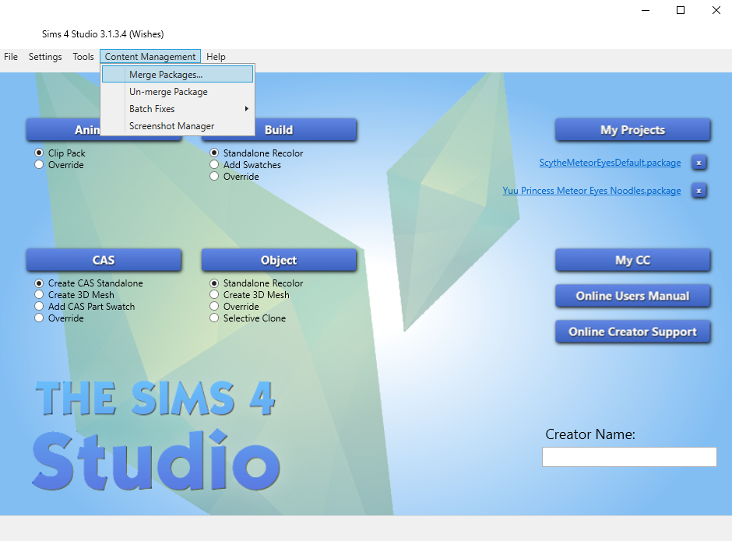Close the Content Management menu

point(150,57)
